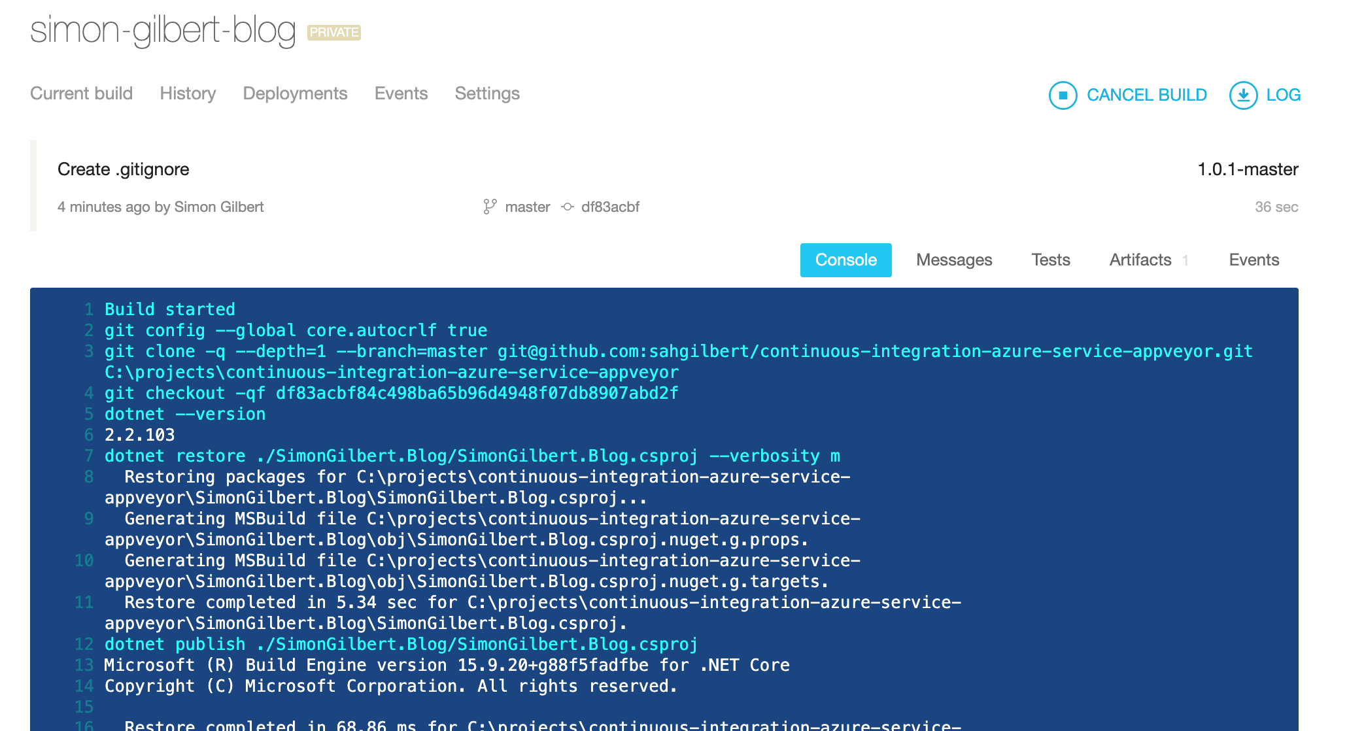
Task: Click console line number 15
Action: pyautogui.click(x=84, y=707)
